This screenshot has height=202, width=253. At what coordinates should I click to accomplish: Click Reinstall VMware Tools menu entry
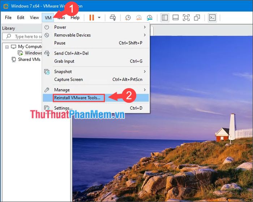pos(96,98)
